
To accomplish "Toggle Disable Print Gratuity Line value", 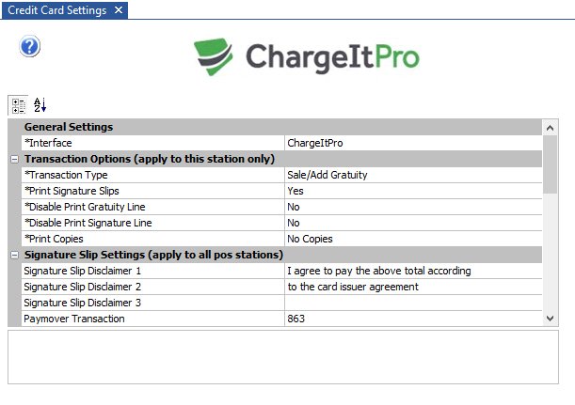I will tap(413, 207).
